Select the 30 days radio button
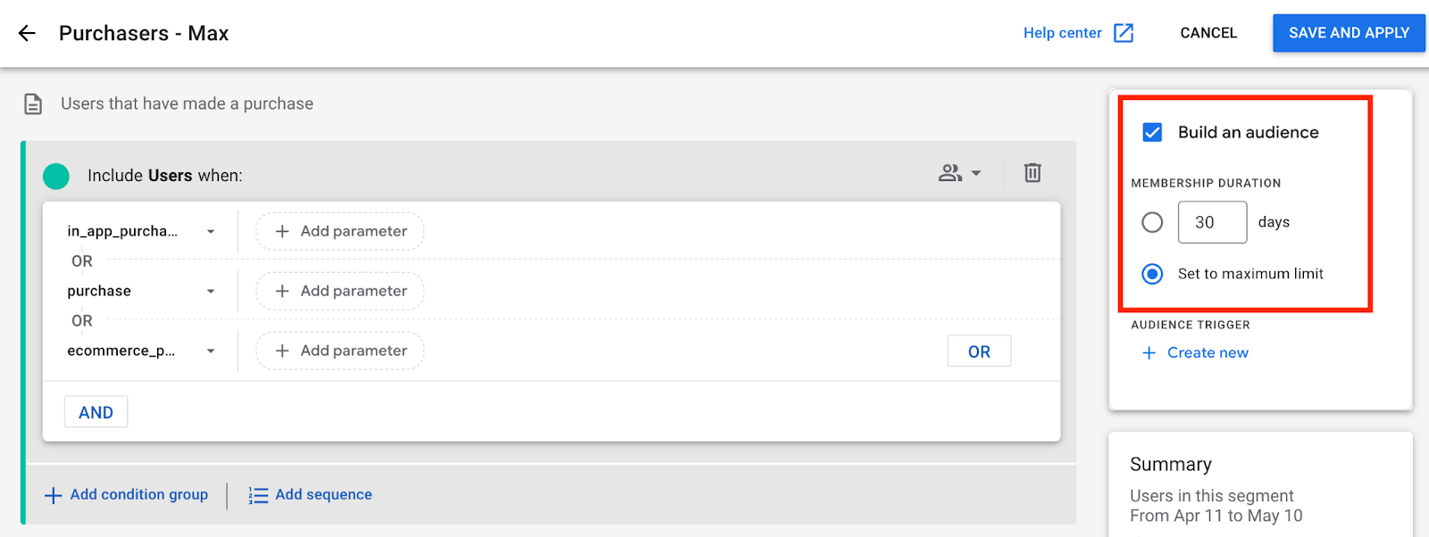Screen dimensions: 1429x537 1152,222
